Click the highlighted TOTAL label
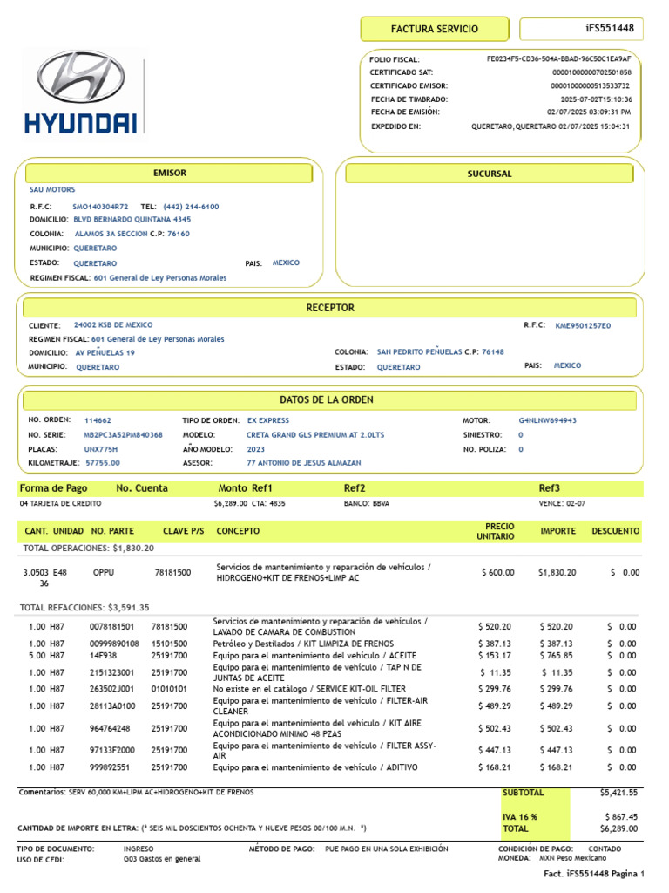The image size is (669, 893). point(516,828)
